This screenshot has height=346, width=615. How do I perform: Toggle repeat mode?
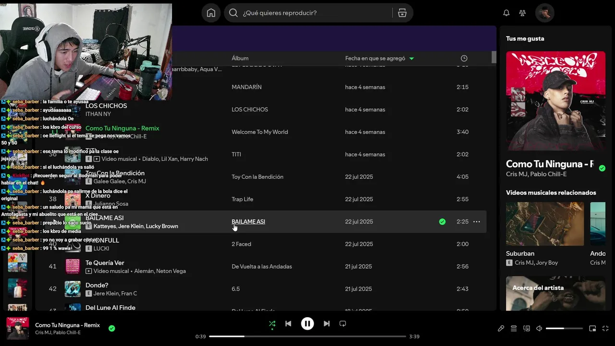(x=343, y=324)
